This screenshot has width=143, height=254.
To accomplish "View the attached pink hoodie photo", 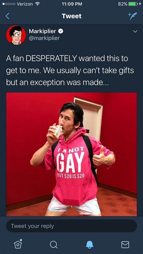I will pos(71,154).
